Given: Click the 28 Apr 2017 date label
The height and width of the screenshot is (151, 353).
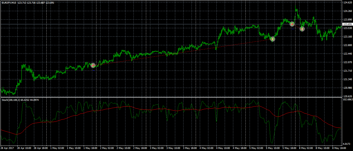Looking at the screenshot, I should (7, 148).
